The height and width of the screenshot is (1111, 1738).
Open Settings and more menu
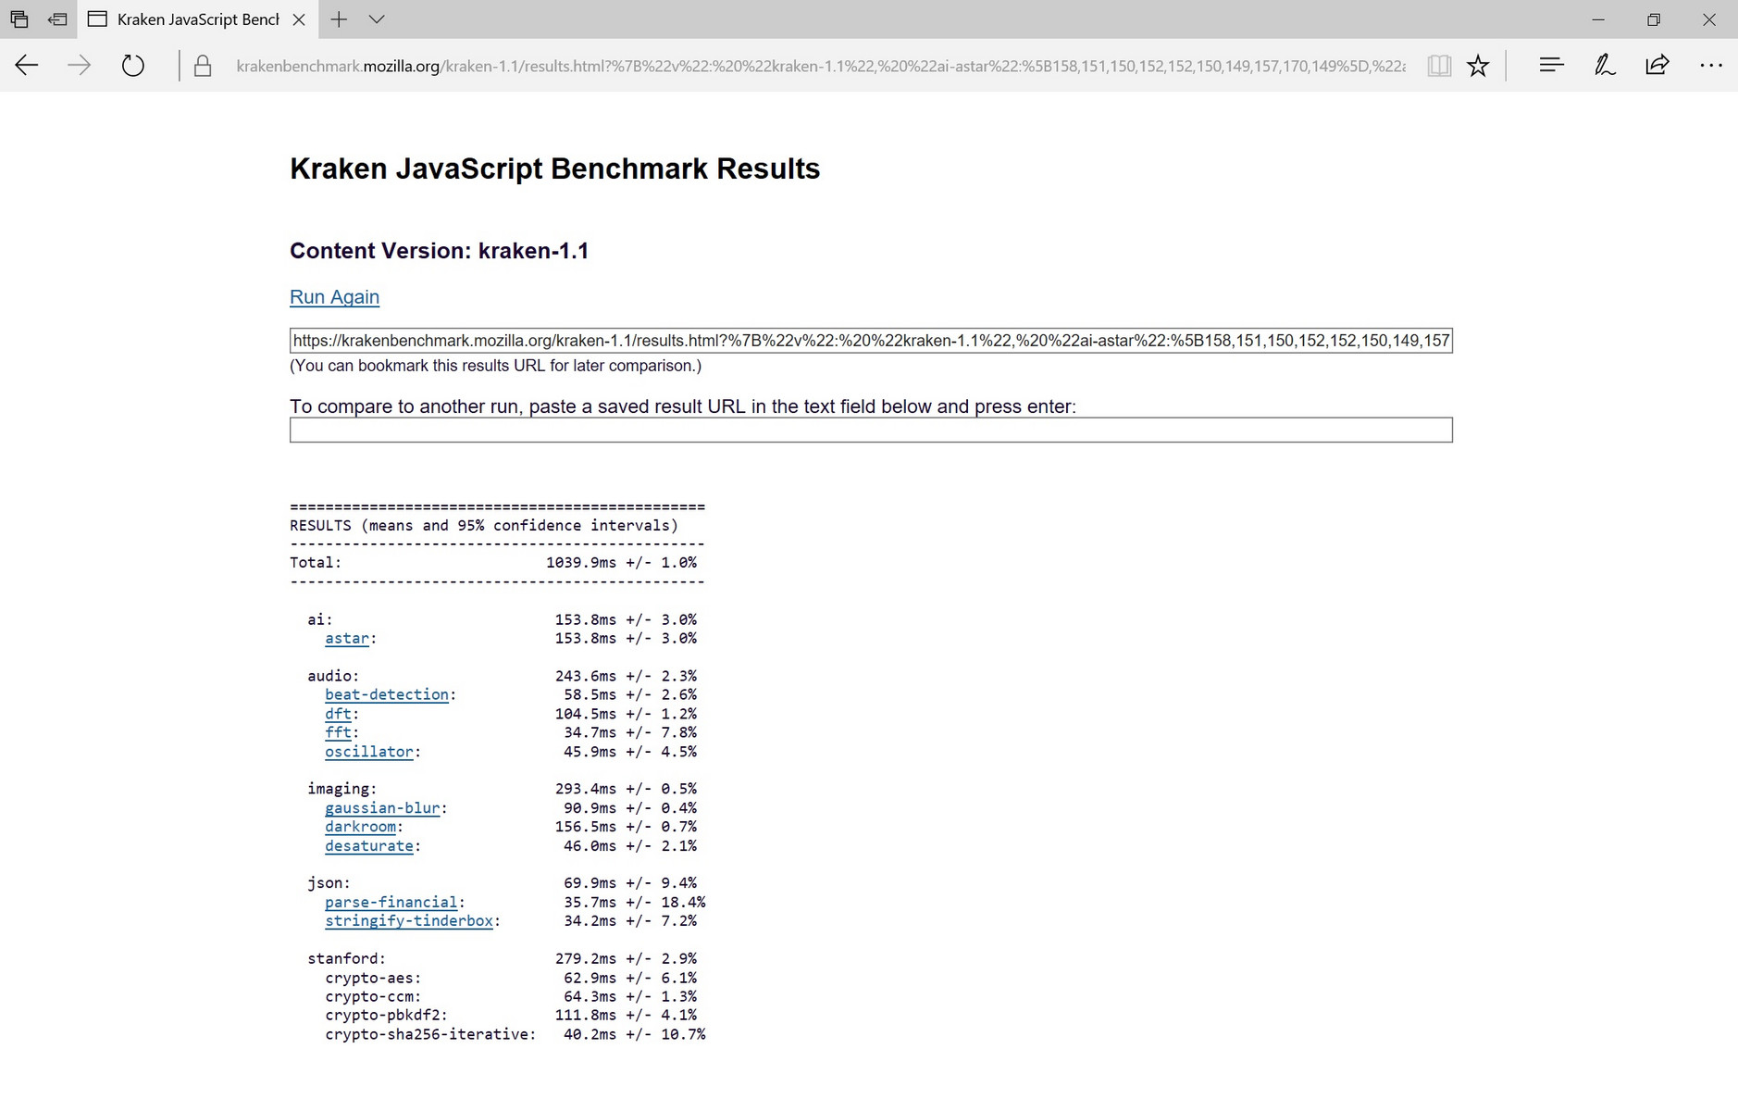(x=1710, y=65)
